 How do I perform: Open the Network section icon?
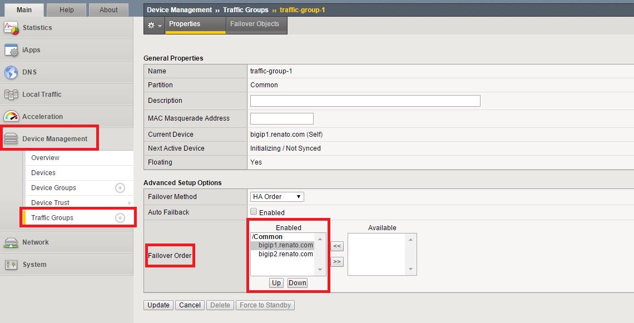pyautogui.click(x=11, y=242)
